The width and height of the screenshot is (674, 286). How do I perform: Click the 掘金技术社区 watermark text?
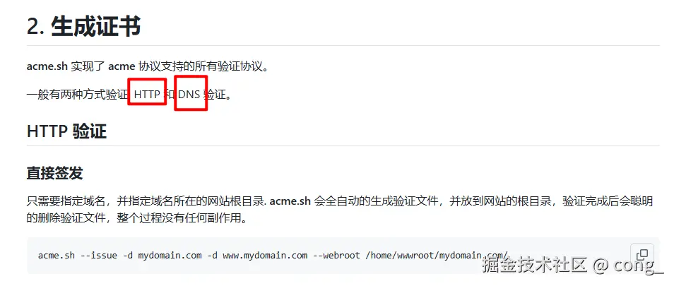(534, 265)
